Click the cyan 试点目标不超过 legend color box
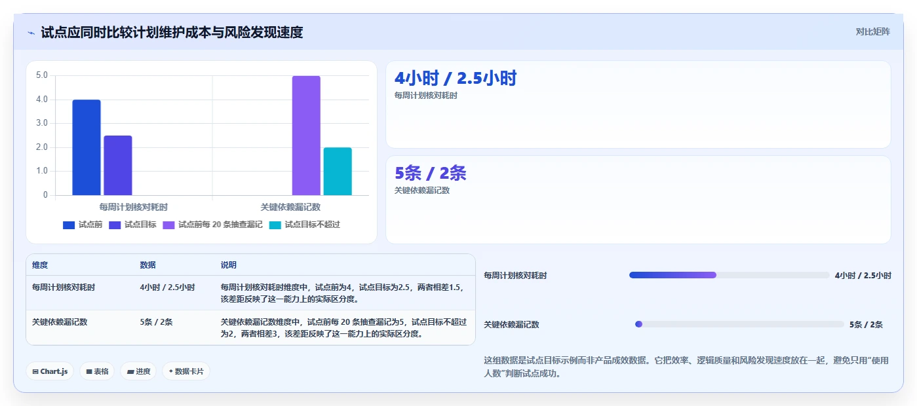 click(275, 225)
